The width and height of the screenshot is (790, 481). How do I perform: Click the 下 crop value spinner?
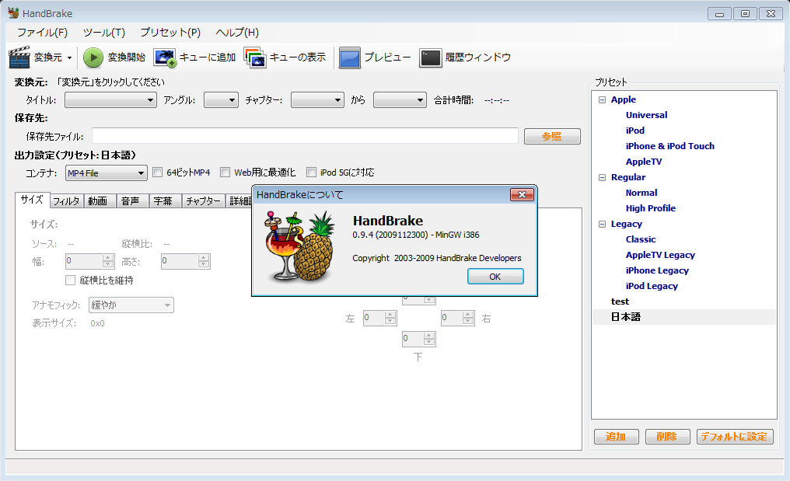tap(418, 339)
